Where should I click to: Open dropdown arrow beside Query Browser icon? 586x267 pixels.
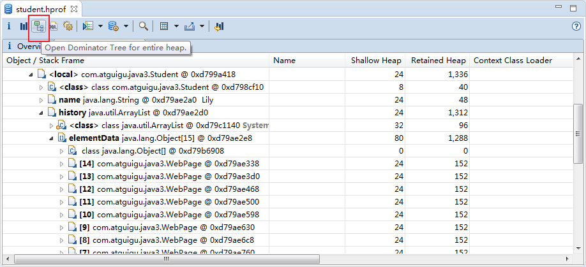126,27
